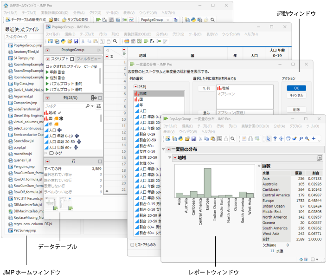This screenshot has width=327, height=280.
Task: Open the 分析(A) menu in the report window
Action: click(279, 126)
